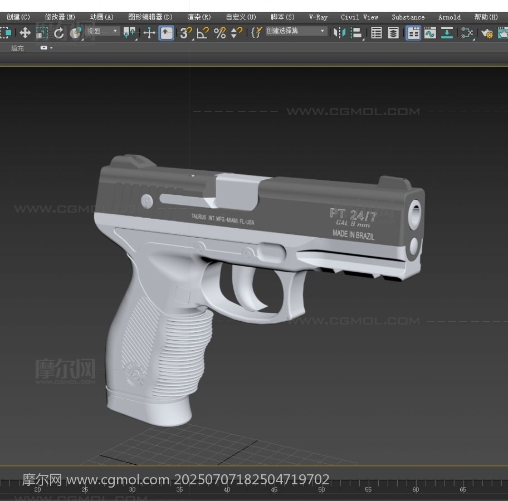508x501 pixels.
Task: Open the Substance menu
Action: [408, 17]
